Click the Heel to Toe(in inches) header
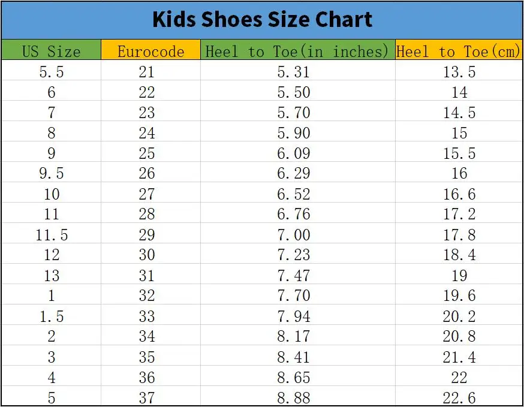The width and height of the screenshot is (524, 407). coord(297,51)
